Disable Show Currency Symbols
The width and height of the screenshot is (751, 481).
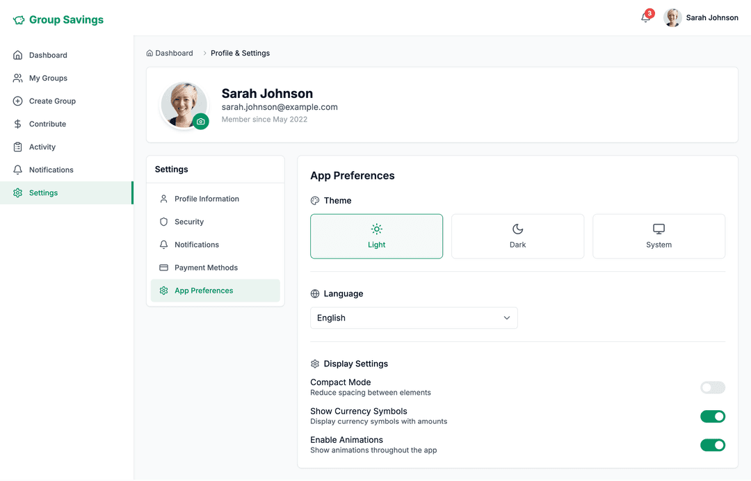point(712,416)
